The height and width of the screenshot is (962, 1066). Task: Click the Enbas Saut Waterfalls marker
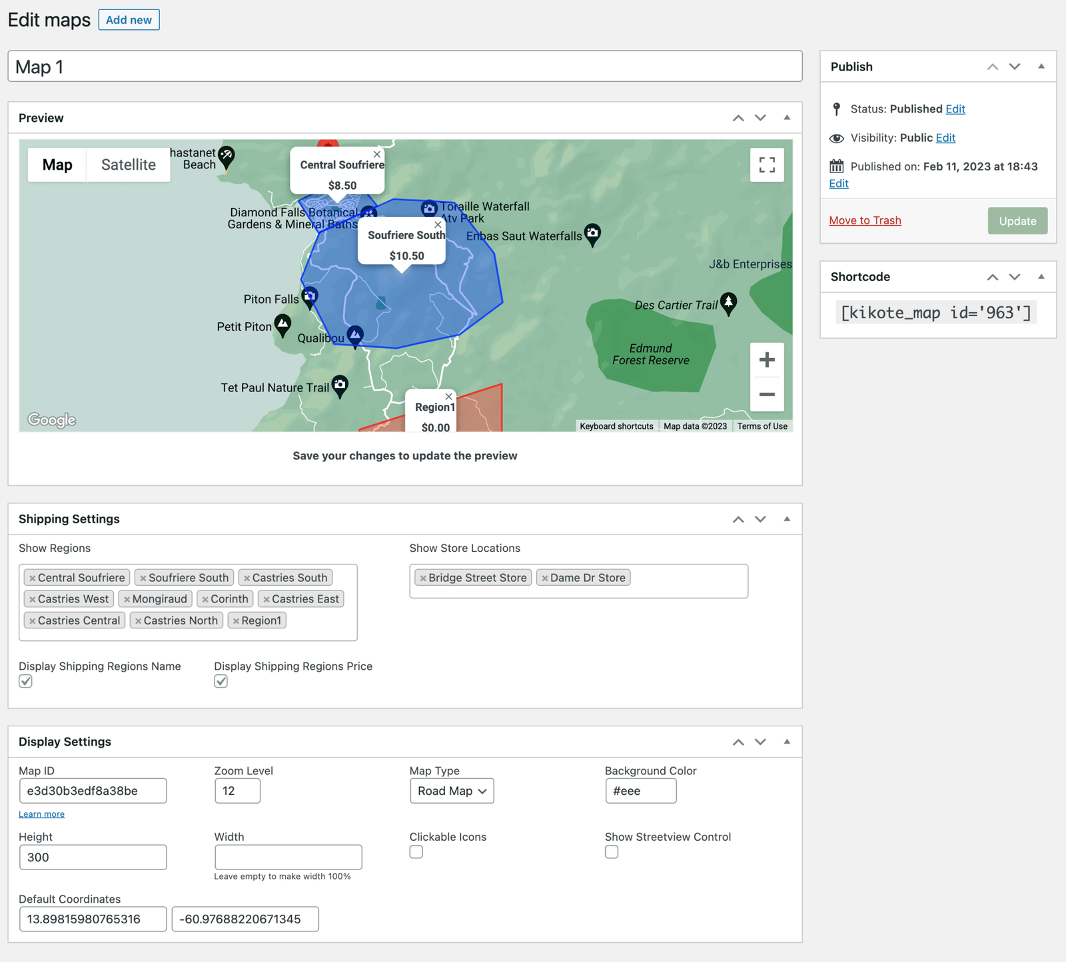[592, 234]
